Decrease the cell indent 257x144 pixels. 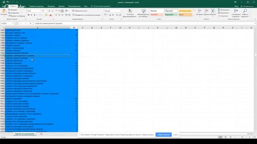click(66, 15)
